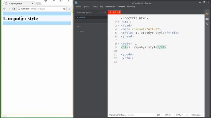Open the Вид menu
211x118 pixels.
pos(102,7)
